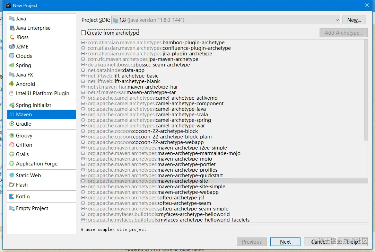This screenshot has width=375, height=252.
Task: Expand the maven-archetype-quickstart node
Action: (x=83, y=175)
